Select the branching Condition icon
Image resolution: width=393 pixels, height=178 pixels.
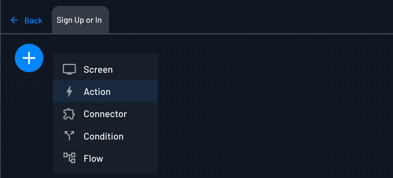pyautogui.click(x=69, y=136)
